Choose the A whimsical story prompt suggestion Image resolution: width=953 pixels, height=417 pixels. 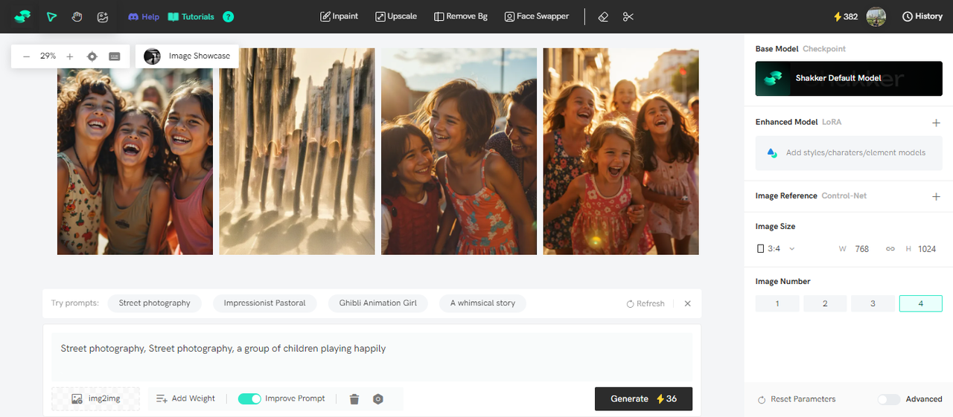click(482, 303)
